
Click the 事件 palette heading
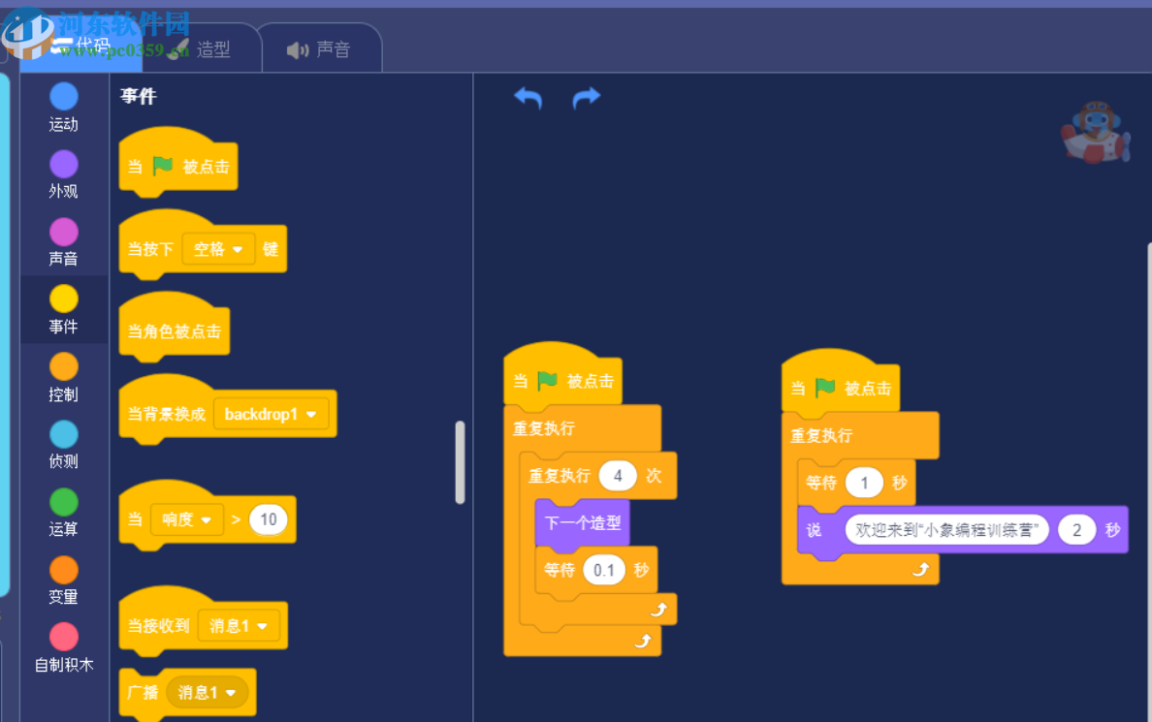coord(138,96)
